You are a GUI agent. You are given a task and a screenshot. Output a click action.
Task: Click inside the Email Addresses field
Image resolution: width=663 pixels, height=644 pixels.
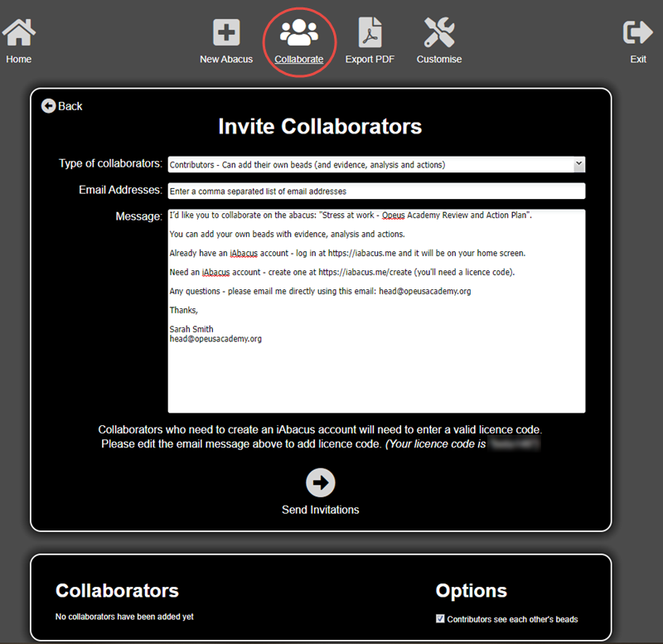tap(376, 191)
